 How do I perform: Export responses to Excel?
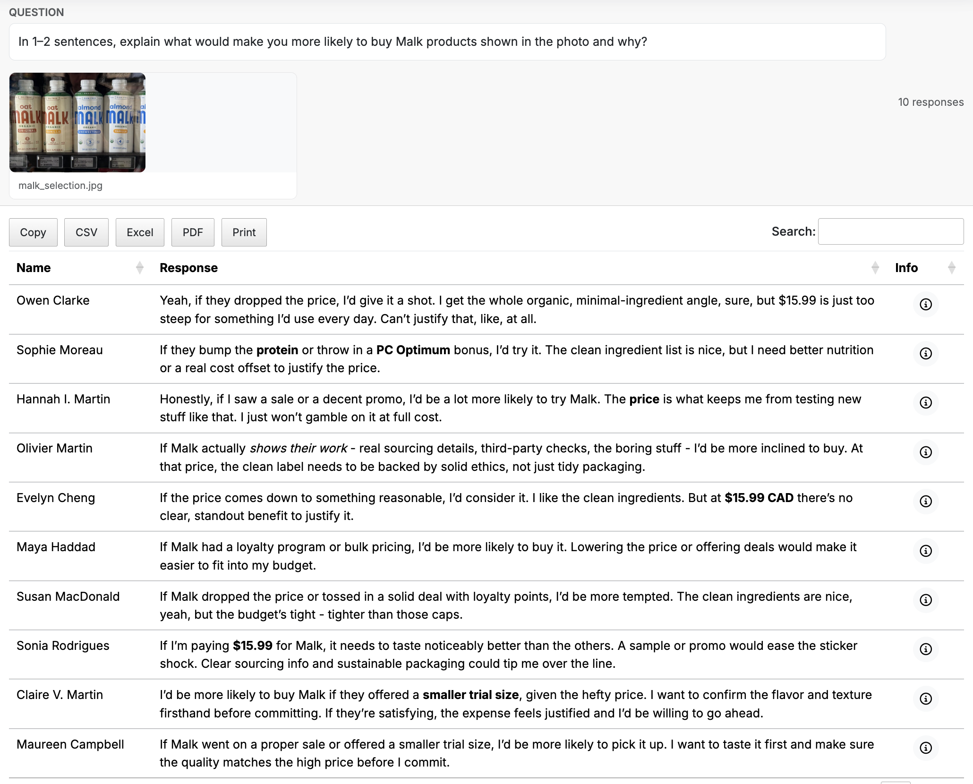140,232
